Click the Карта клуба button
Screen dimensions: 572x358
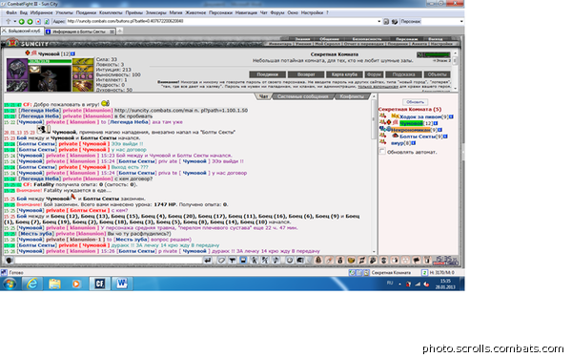344,74
